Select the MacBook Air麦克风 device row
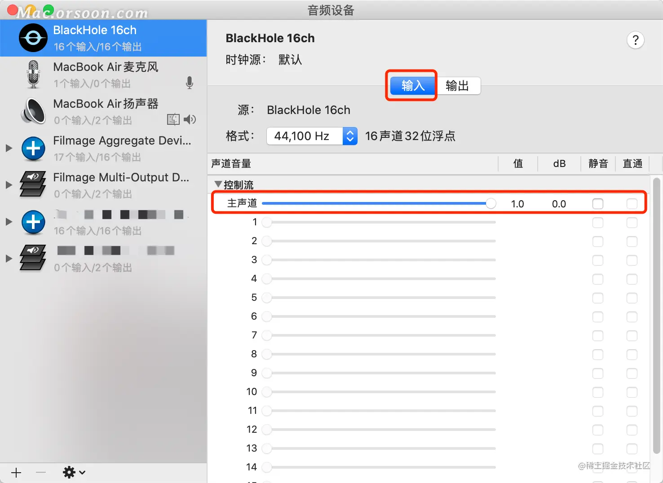Viewport: 663px width, 483px height. (103, 75)
